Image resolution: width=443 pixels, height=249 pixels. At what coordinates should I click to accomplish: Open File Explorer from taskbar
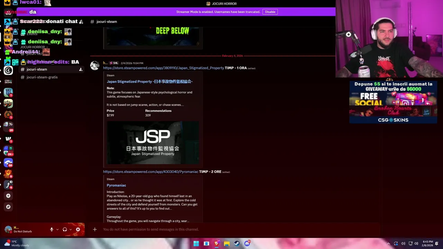point(227,243)
